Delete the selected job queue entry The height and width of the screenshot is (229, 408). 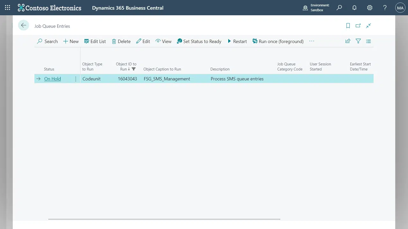121,41
